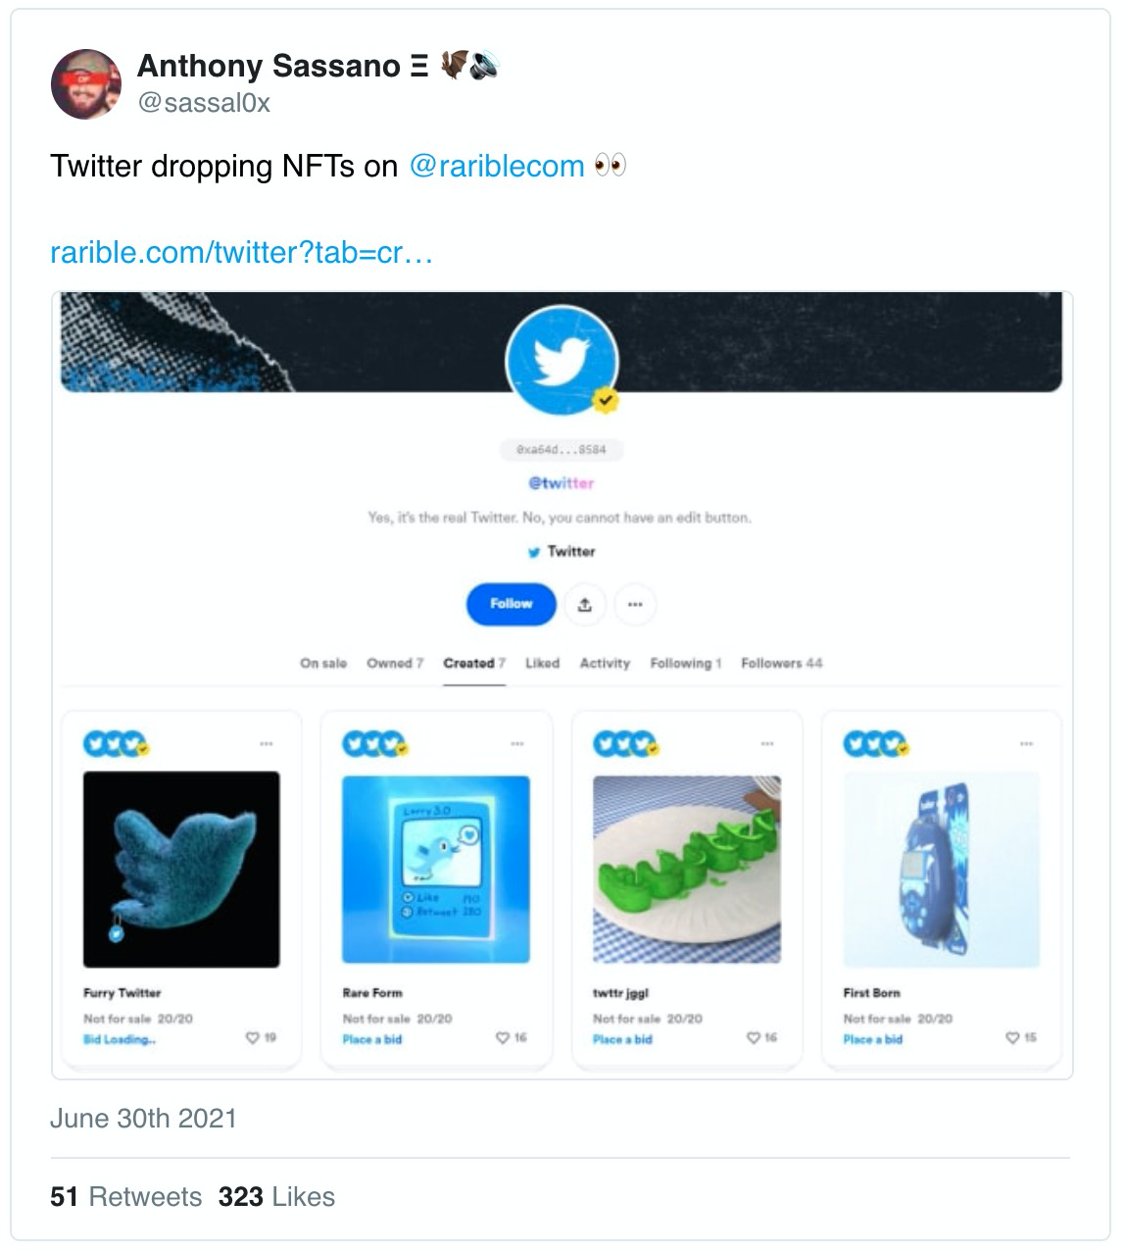Click the heart on First Born card
Image resolution: width=1125 pixels, height=1251 pixels.
[x=1012, y=1037]
